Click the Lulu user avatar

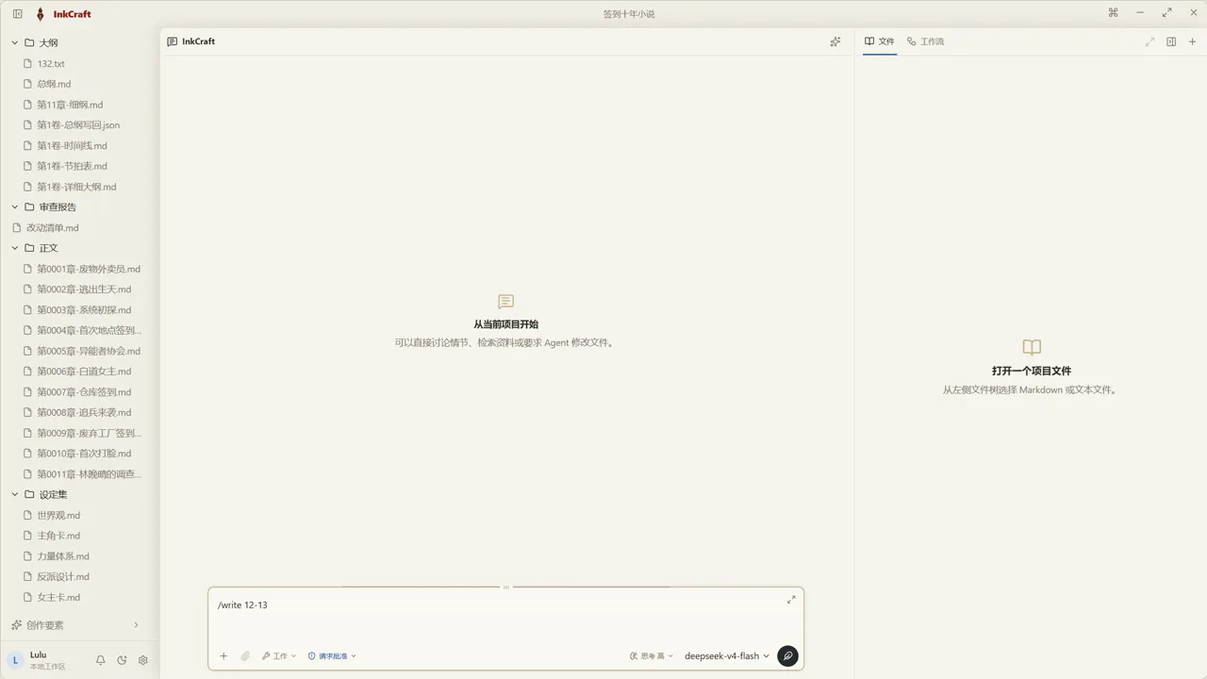(x=15, y=660)
